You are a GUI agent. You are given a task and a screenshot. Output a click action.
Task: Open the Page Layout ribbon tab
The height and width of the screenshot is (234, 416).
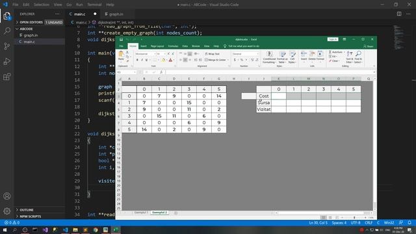[157, 46]
